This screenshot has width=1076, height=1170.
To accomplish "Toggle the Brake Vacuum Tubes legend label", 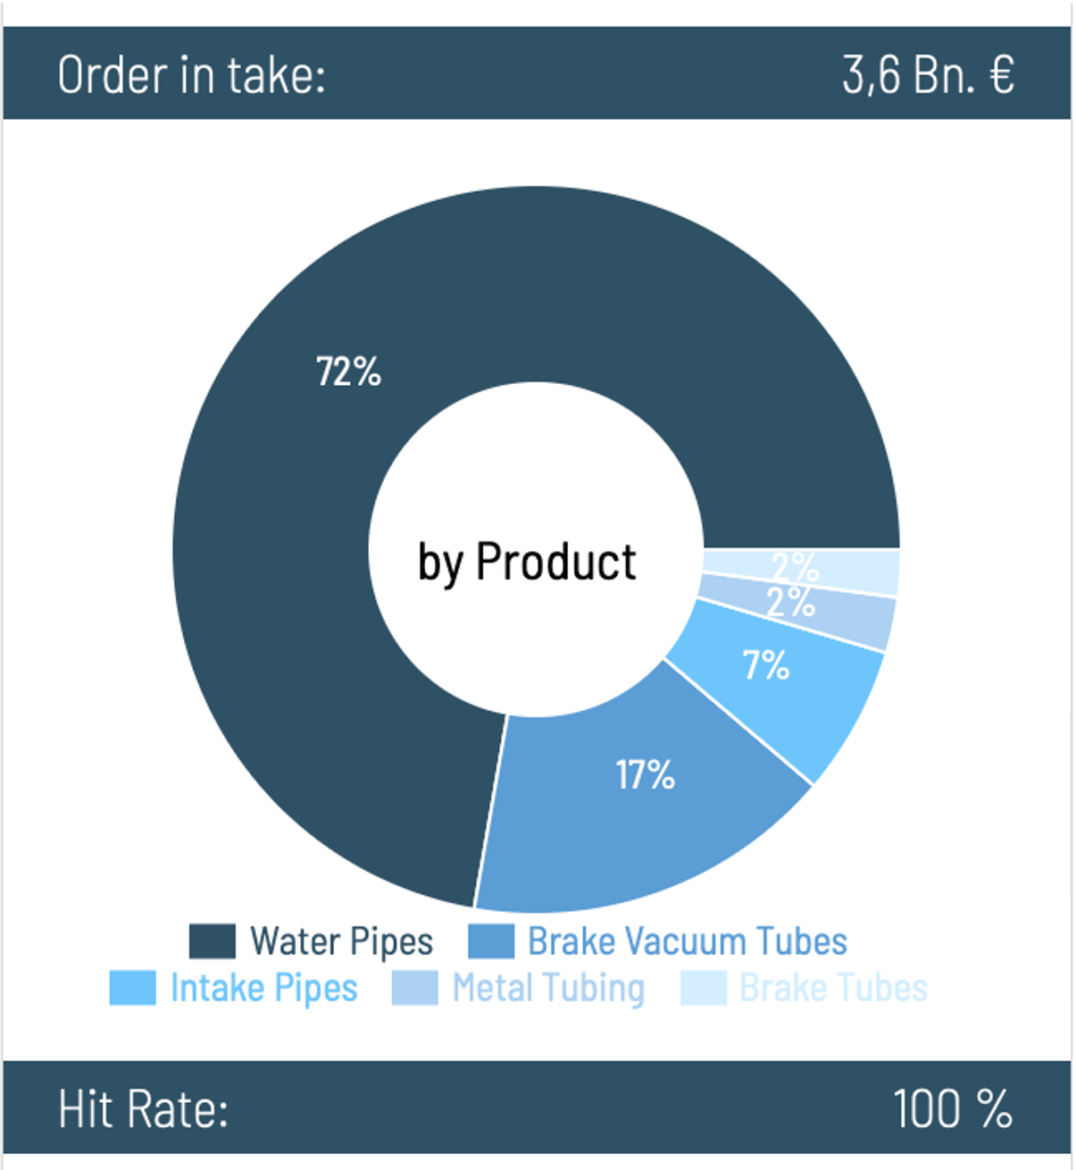I will pos(688,941).
